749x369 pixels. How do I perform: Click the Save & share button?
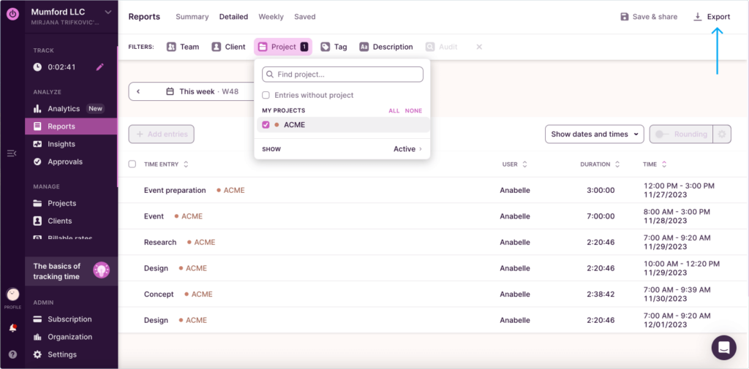click(649, 17)
